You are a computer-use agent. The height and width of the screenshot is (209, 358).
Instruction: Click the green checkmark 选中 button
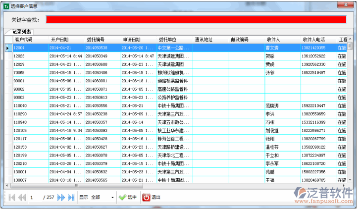click(x=128, y=197)
